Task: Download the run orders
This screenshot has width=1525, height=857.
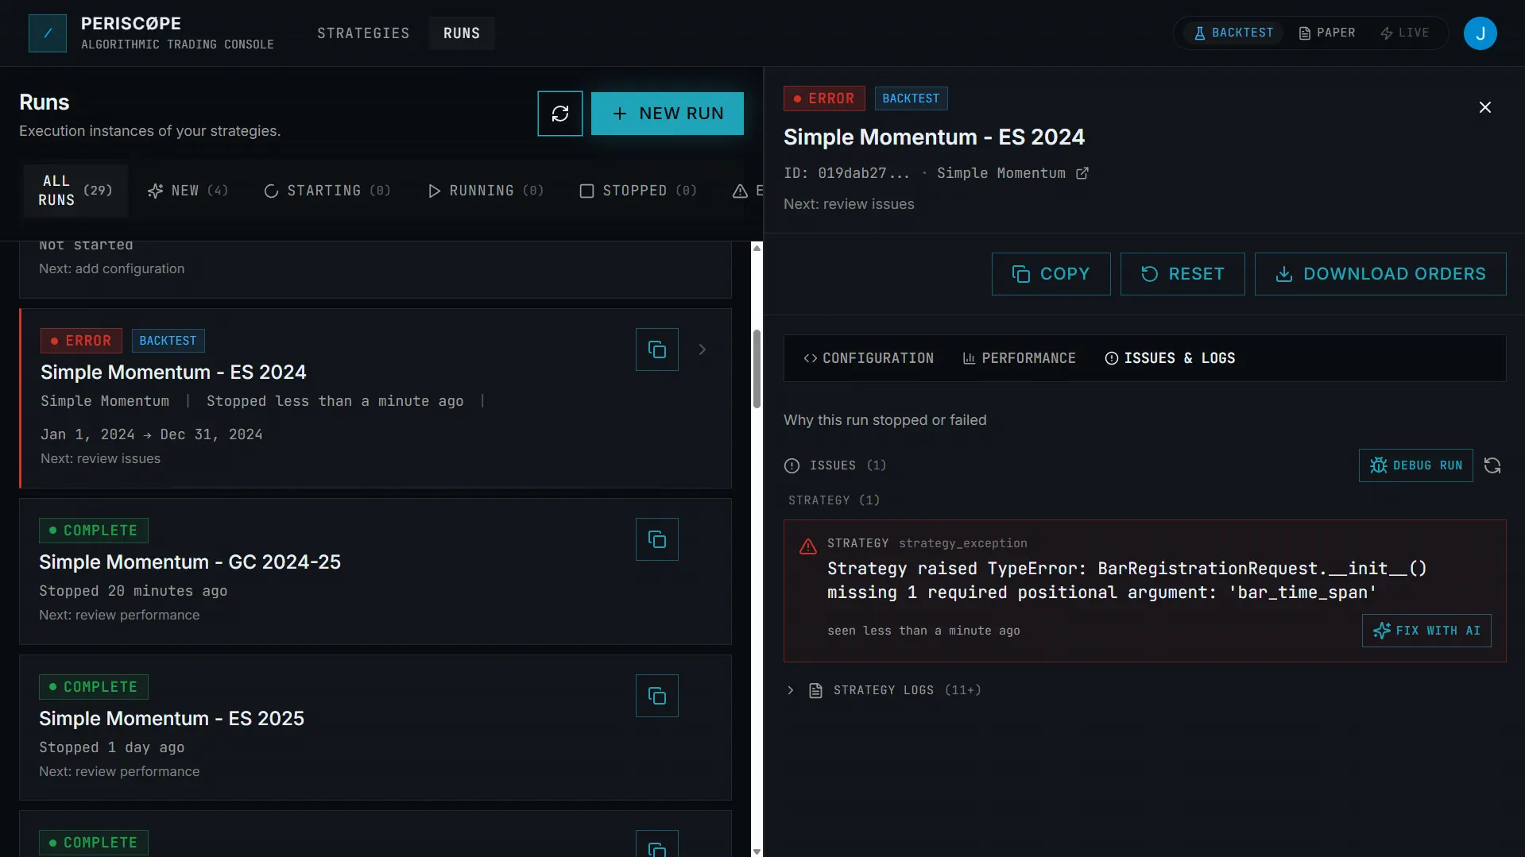Action: click(x=1380, y=274)
